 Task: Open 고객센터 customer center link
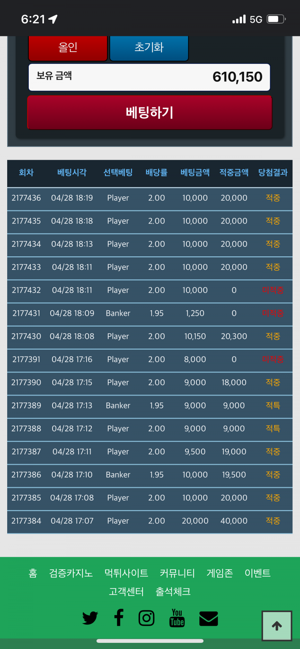(x=126, y=591)
